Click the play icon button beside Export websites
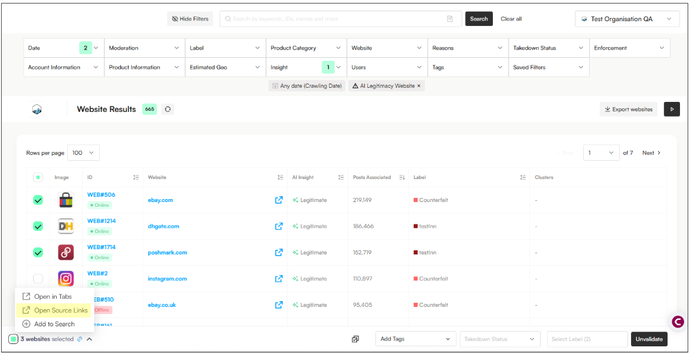690x354 pixels. pos(672,109)
